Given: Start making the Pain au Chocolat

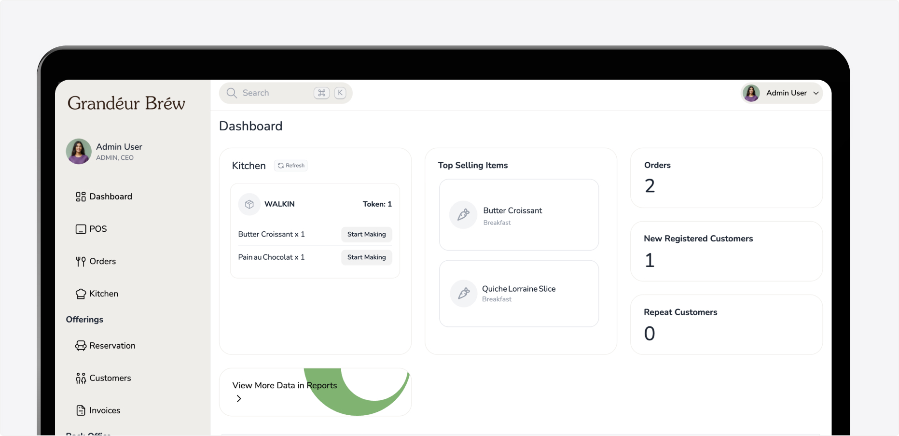Looking at the screenshot, I should [x=366, y=257].
